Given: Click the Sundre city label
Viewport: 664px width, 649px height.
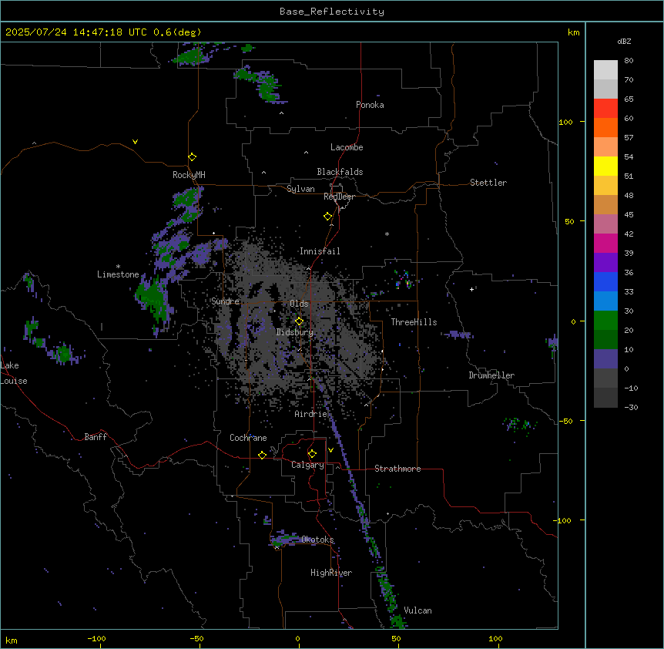Looking at the screenshot, I should point(225,301).
